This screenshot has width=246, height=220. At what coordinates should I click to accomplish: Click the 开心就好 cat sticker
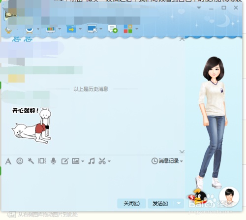pos(31,126)
